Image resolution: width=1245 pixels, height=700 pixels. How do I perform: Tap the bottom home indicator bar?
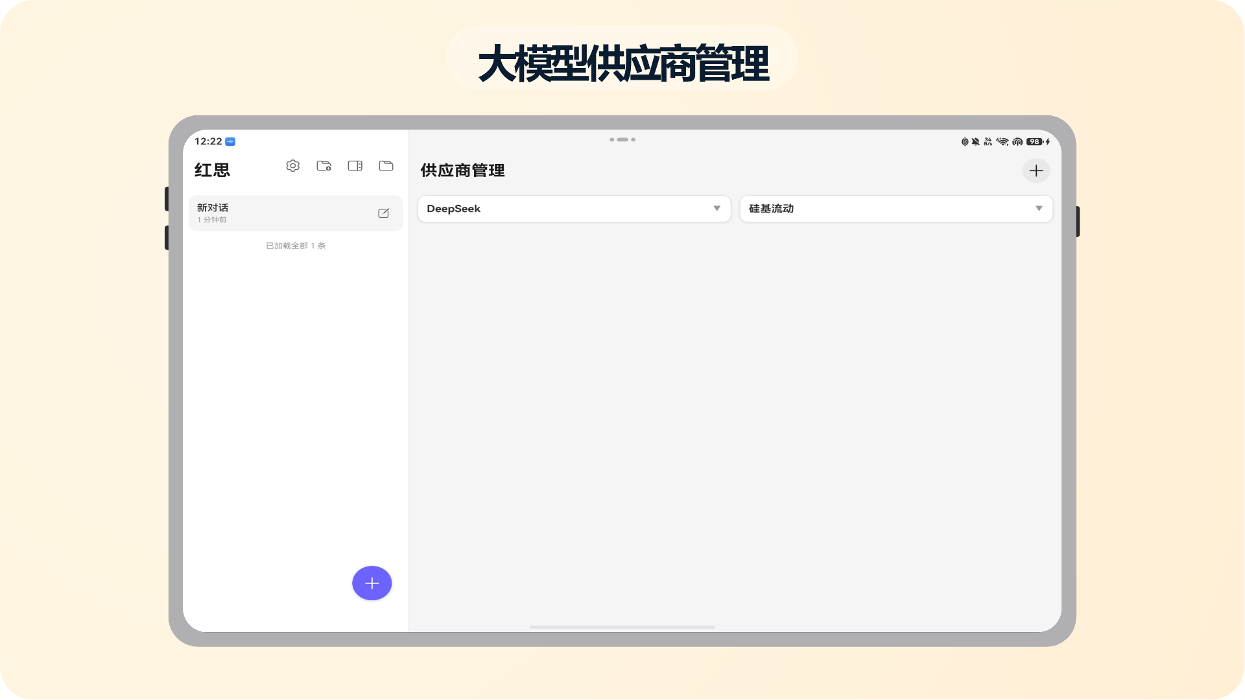point(622,627)
